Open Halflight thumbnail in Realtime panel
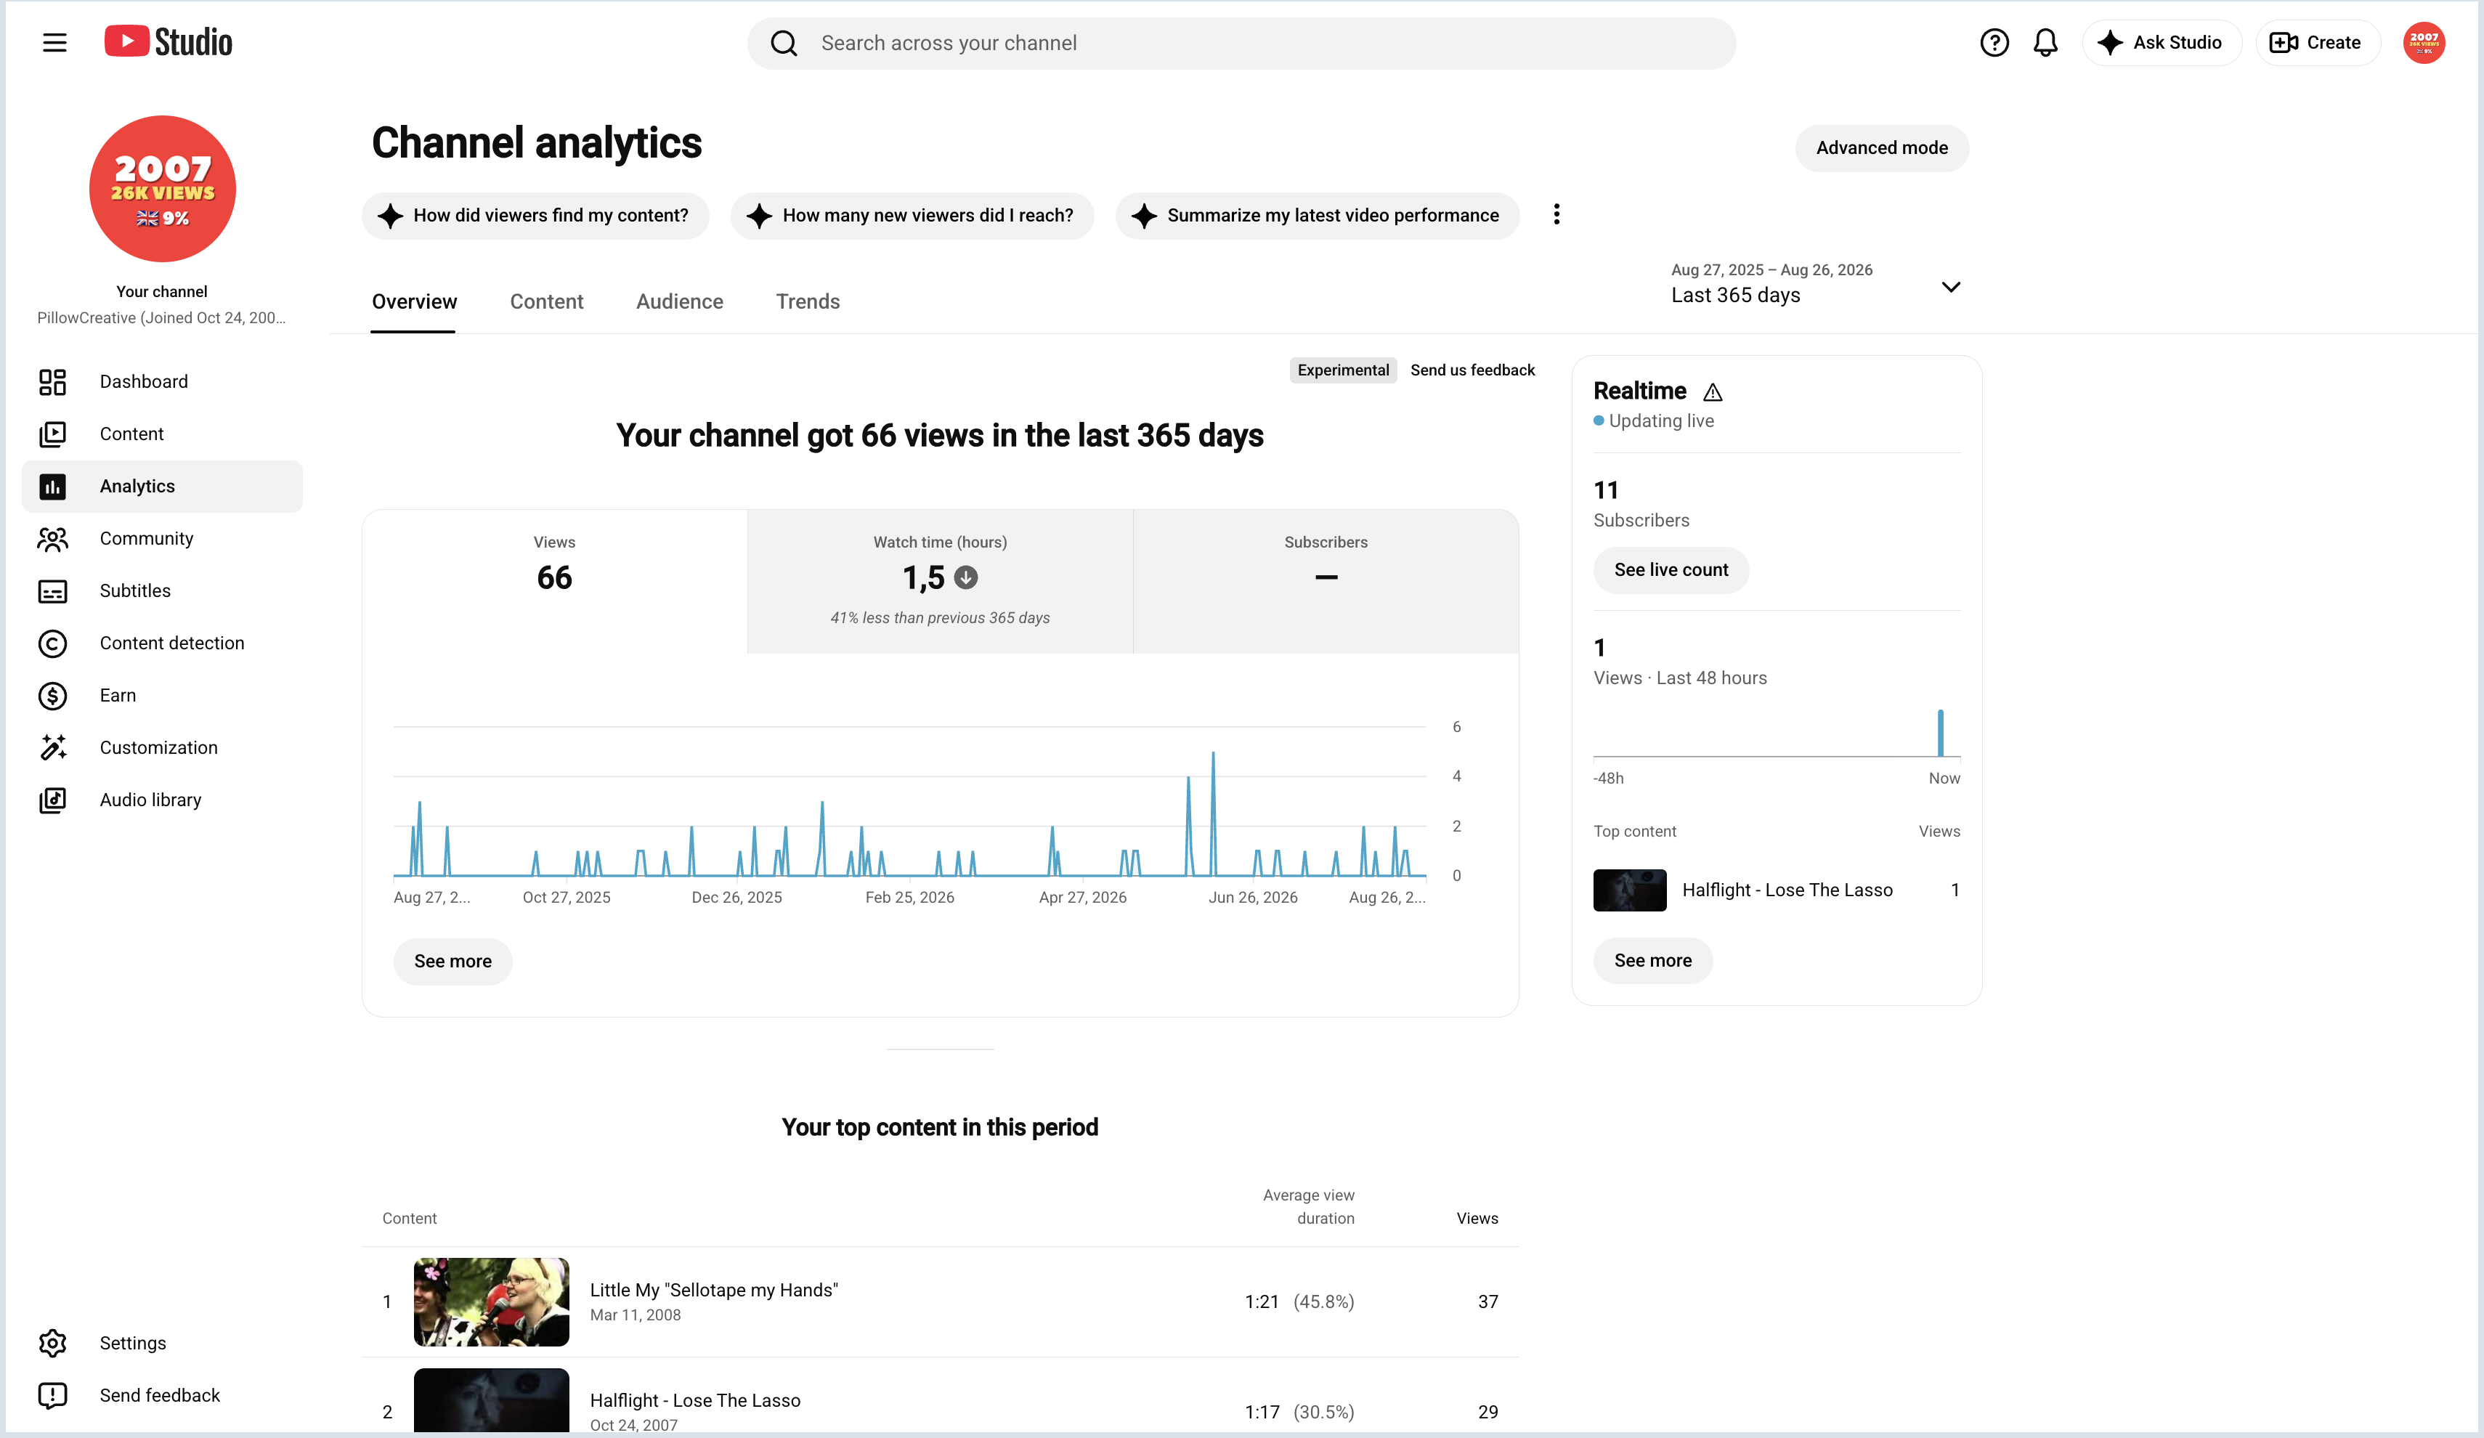This screenshot has height=1438, width=2484. pyautogui.click(x=1629, y=890)
